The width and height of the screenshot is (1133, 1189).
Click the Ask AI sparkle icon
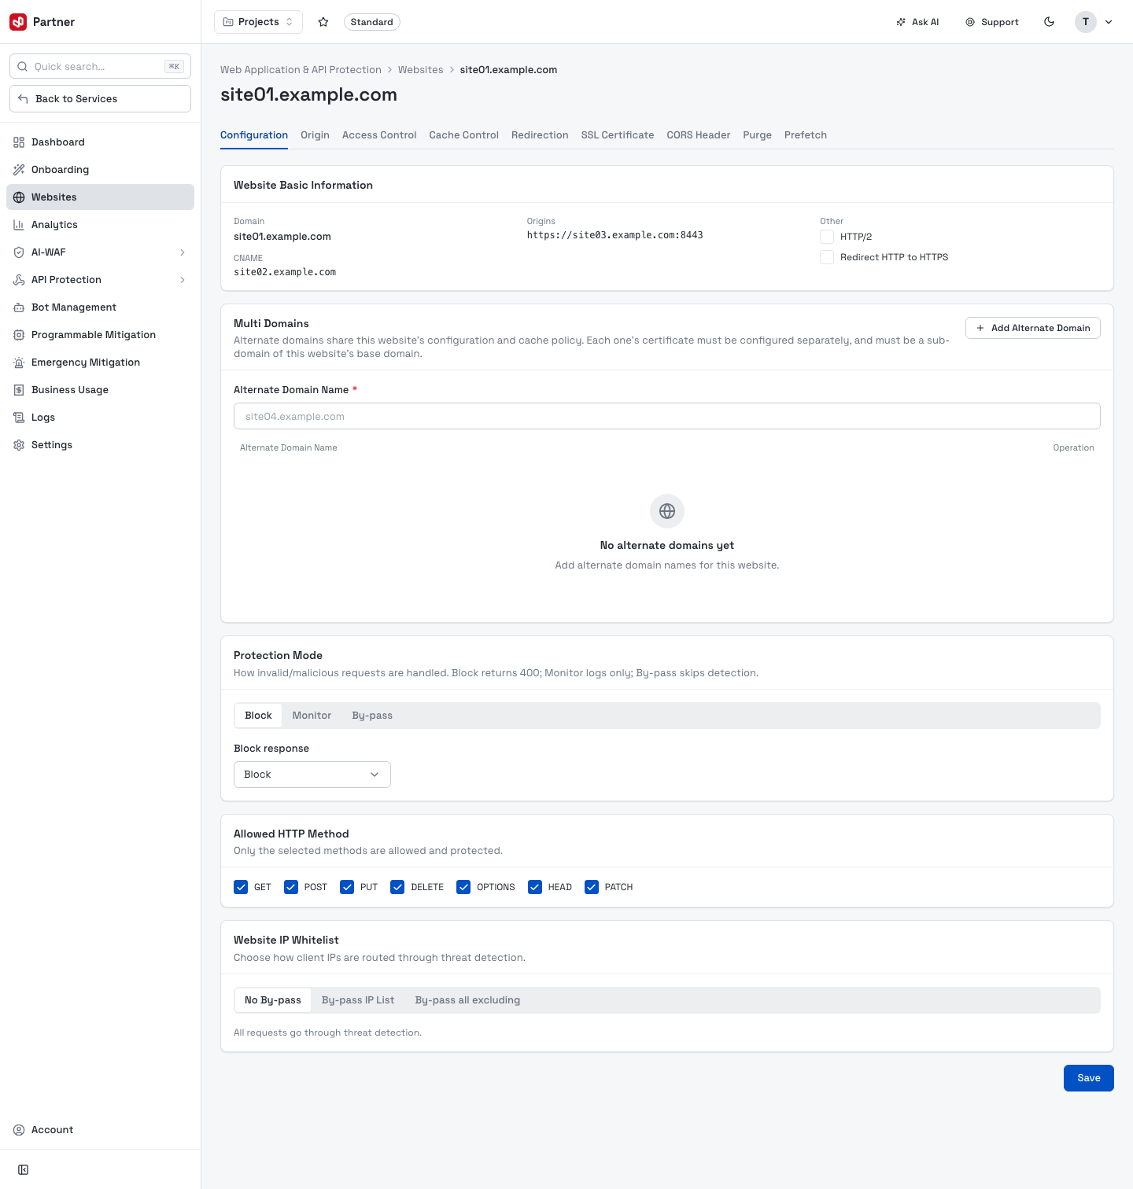pos(901,22)
